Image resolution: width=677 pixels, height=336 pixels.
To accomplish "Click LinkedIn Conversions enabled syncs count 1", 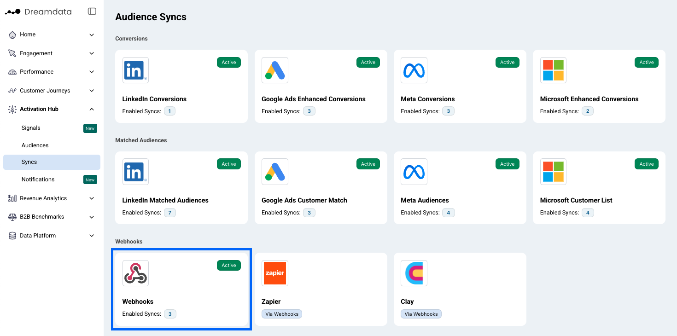I will click(x=170, y=111).
